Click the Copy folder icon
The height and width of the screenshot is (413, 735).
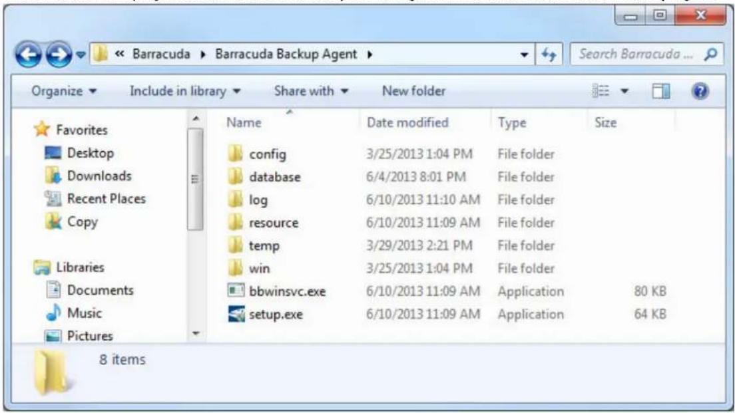point(53,221)
